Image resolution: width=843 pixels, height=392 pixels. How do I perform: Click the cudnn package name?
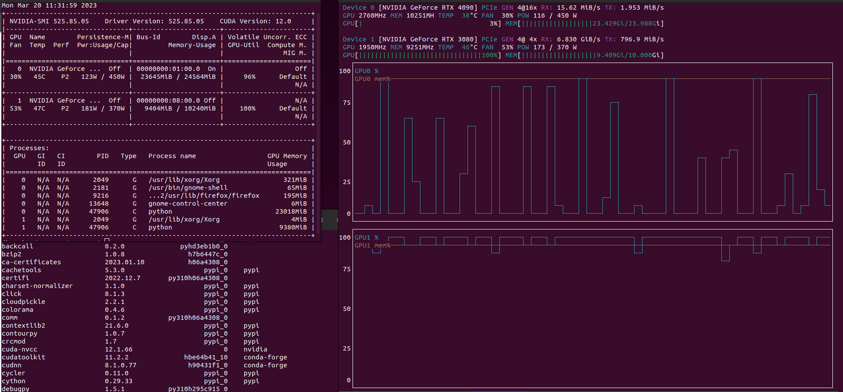point(11,365)
